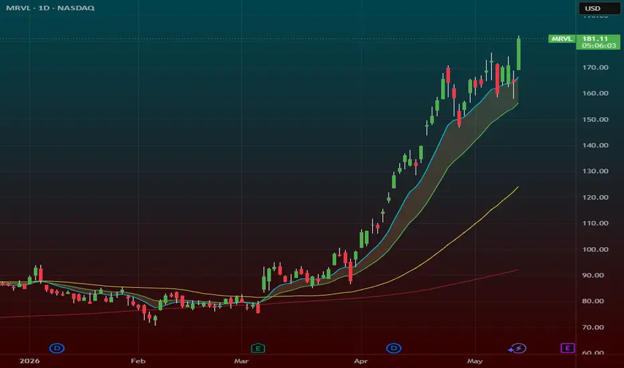Click the MRVL · 1D · NASDAQ title
624x368 pixels.
50,8
